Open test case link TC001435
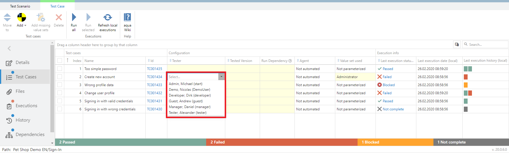 154,69
